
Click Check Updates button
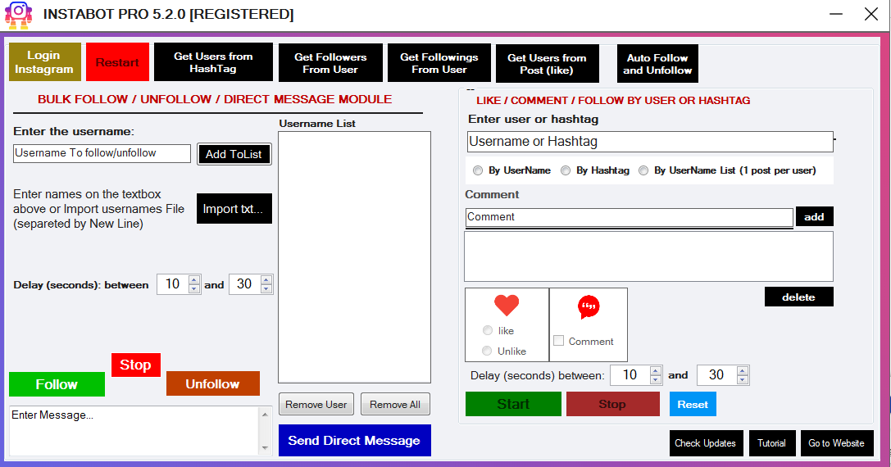coord(705,443)
